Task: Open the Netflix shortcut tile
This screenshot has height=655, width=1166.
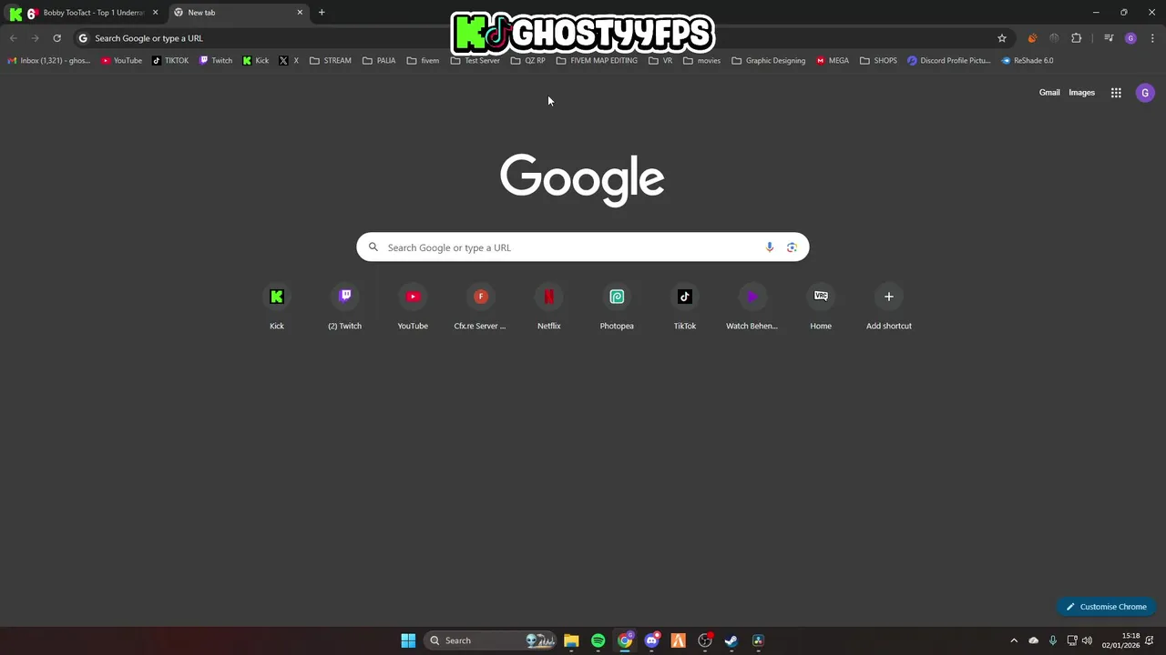Action: [x=548, y=307]
